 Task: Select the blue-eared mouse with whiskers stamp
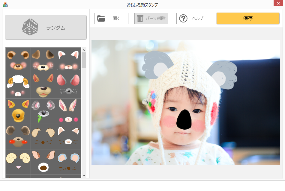pos(68,162)
